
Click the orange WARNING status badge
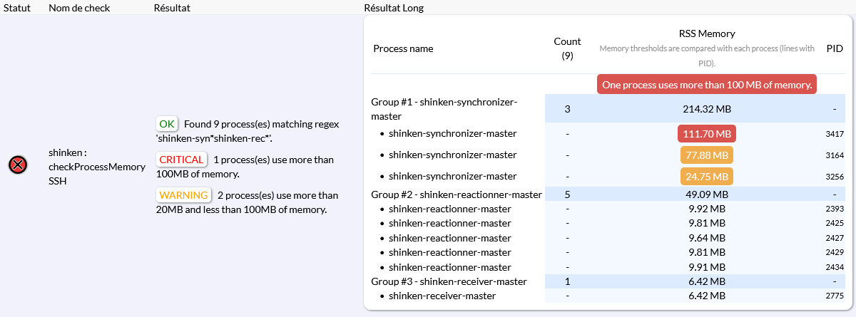pos(183,195)
